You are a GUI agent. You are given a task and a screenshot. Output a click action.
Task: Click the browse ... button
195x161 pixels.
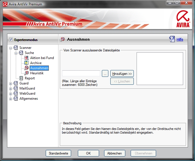105,73
